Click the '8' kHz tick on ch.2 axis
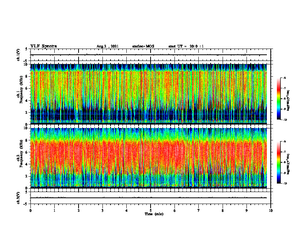Image resolution: width=305 pixels, height=236 pixels. point(27,140)
